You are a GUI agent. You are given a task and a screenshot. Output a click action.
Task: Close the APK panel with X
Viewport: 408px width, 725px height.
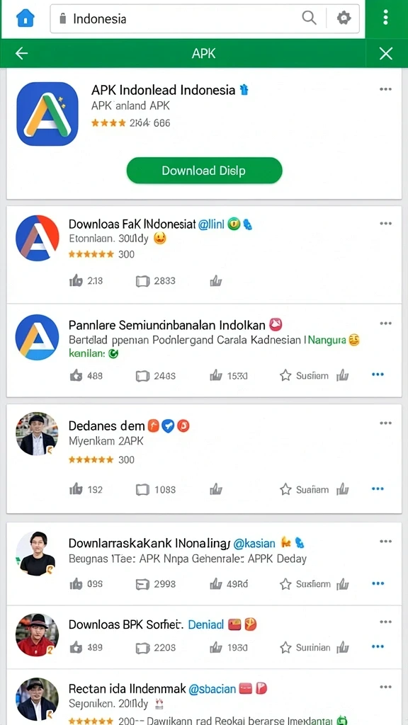click(386, 54)
